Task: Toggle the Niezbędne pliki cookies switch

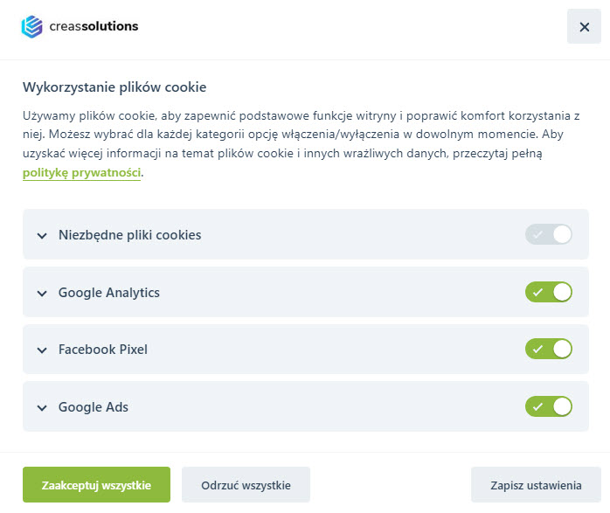Action: click(549, 234)
